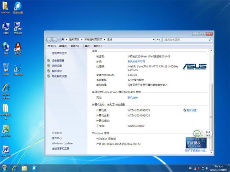This screenshot has width=230, height=172.
Task: Click 高级系统设置 advanced system settings
Action: (x=59, y=76)
